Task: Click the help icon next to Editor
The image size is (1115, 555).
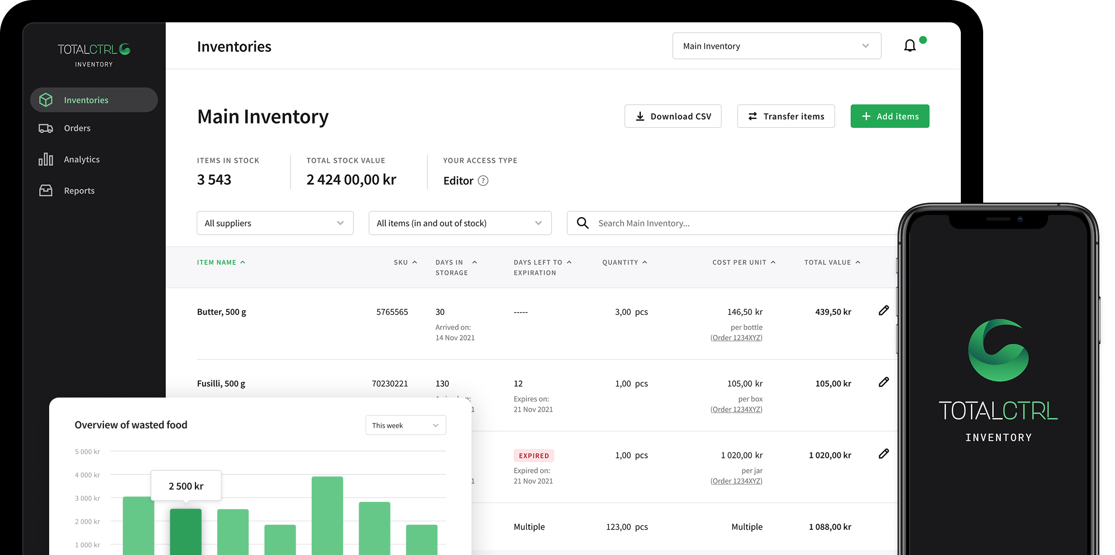Action: pos(483,181)
